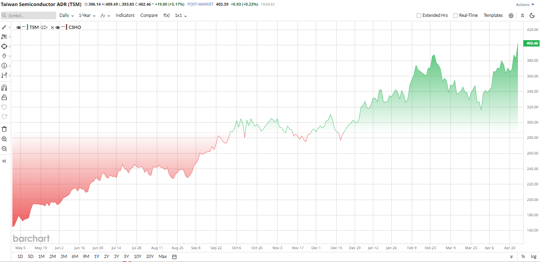
Task: Delete all drawings with trash icon
Action: 4,129
